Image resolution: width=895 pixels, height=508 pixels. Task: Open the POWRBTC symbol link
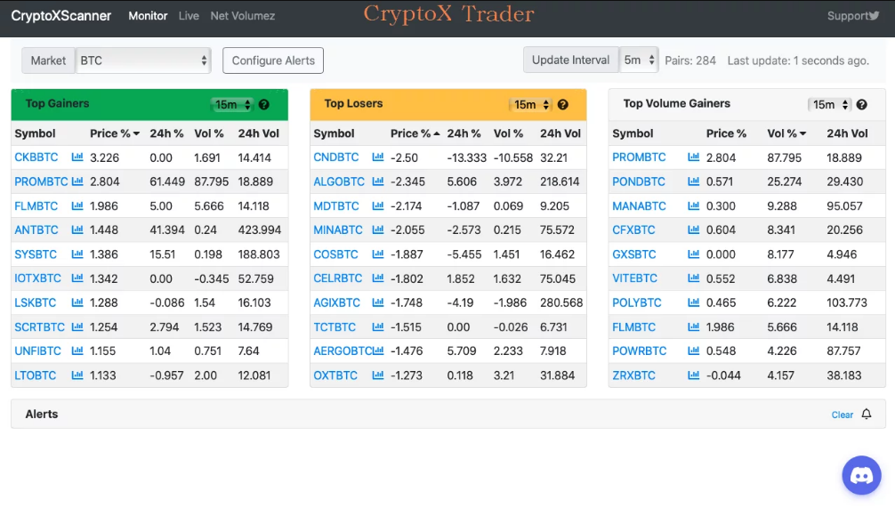pos(640,351)
